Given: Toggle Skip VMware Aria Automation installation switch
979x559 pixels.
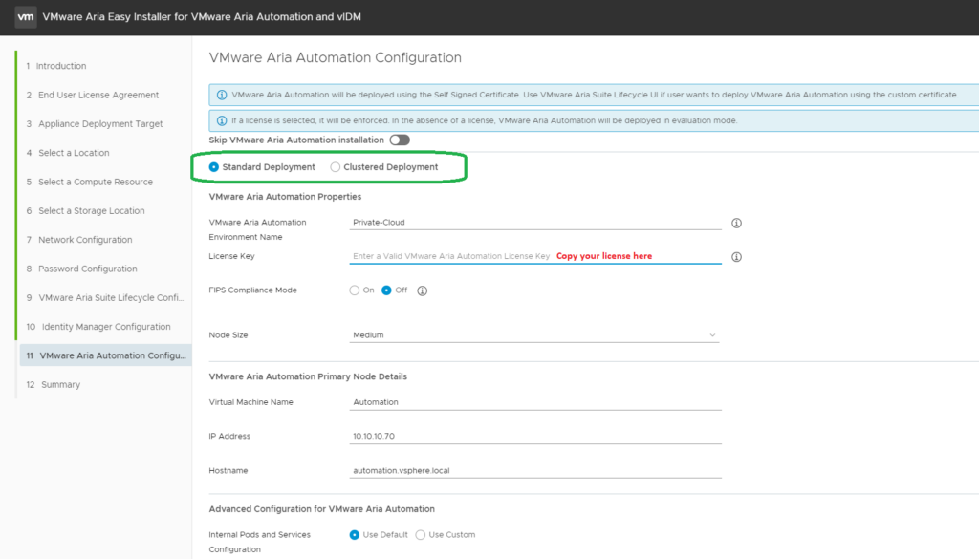Looking at the screenshot, I should pyautogui.click(x=400, y=140).
